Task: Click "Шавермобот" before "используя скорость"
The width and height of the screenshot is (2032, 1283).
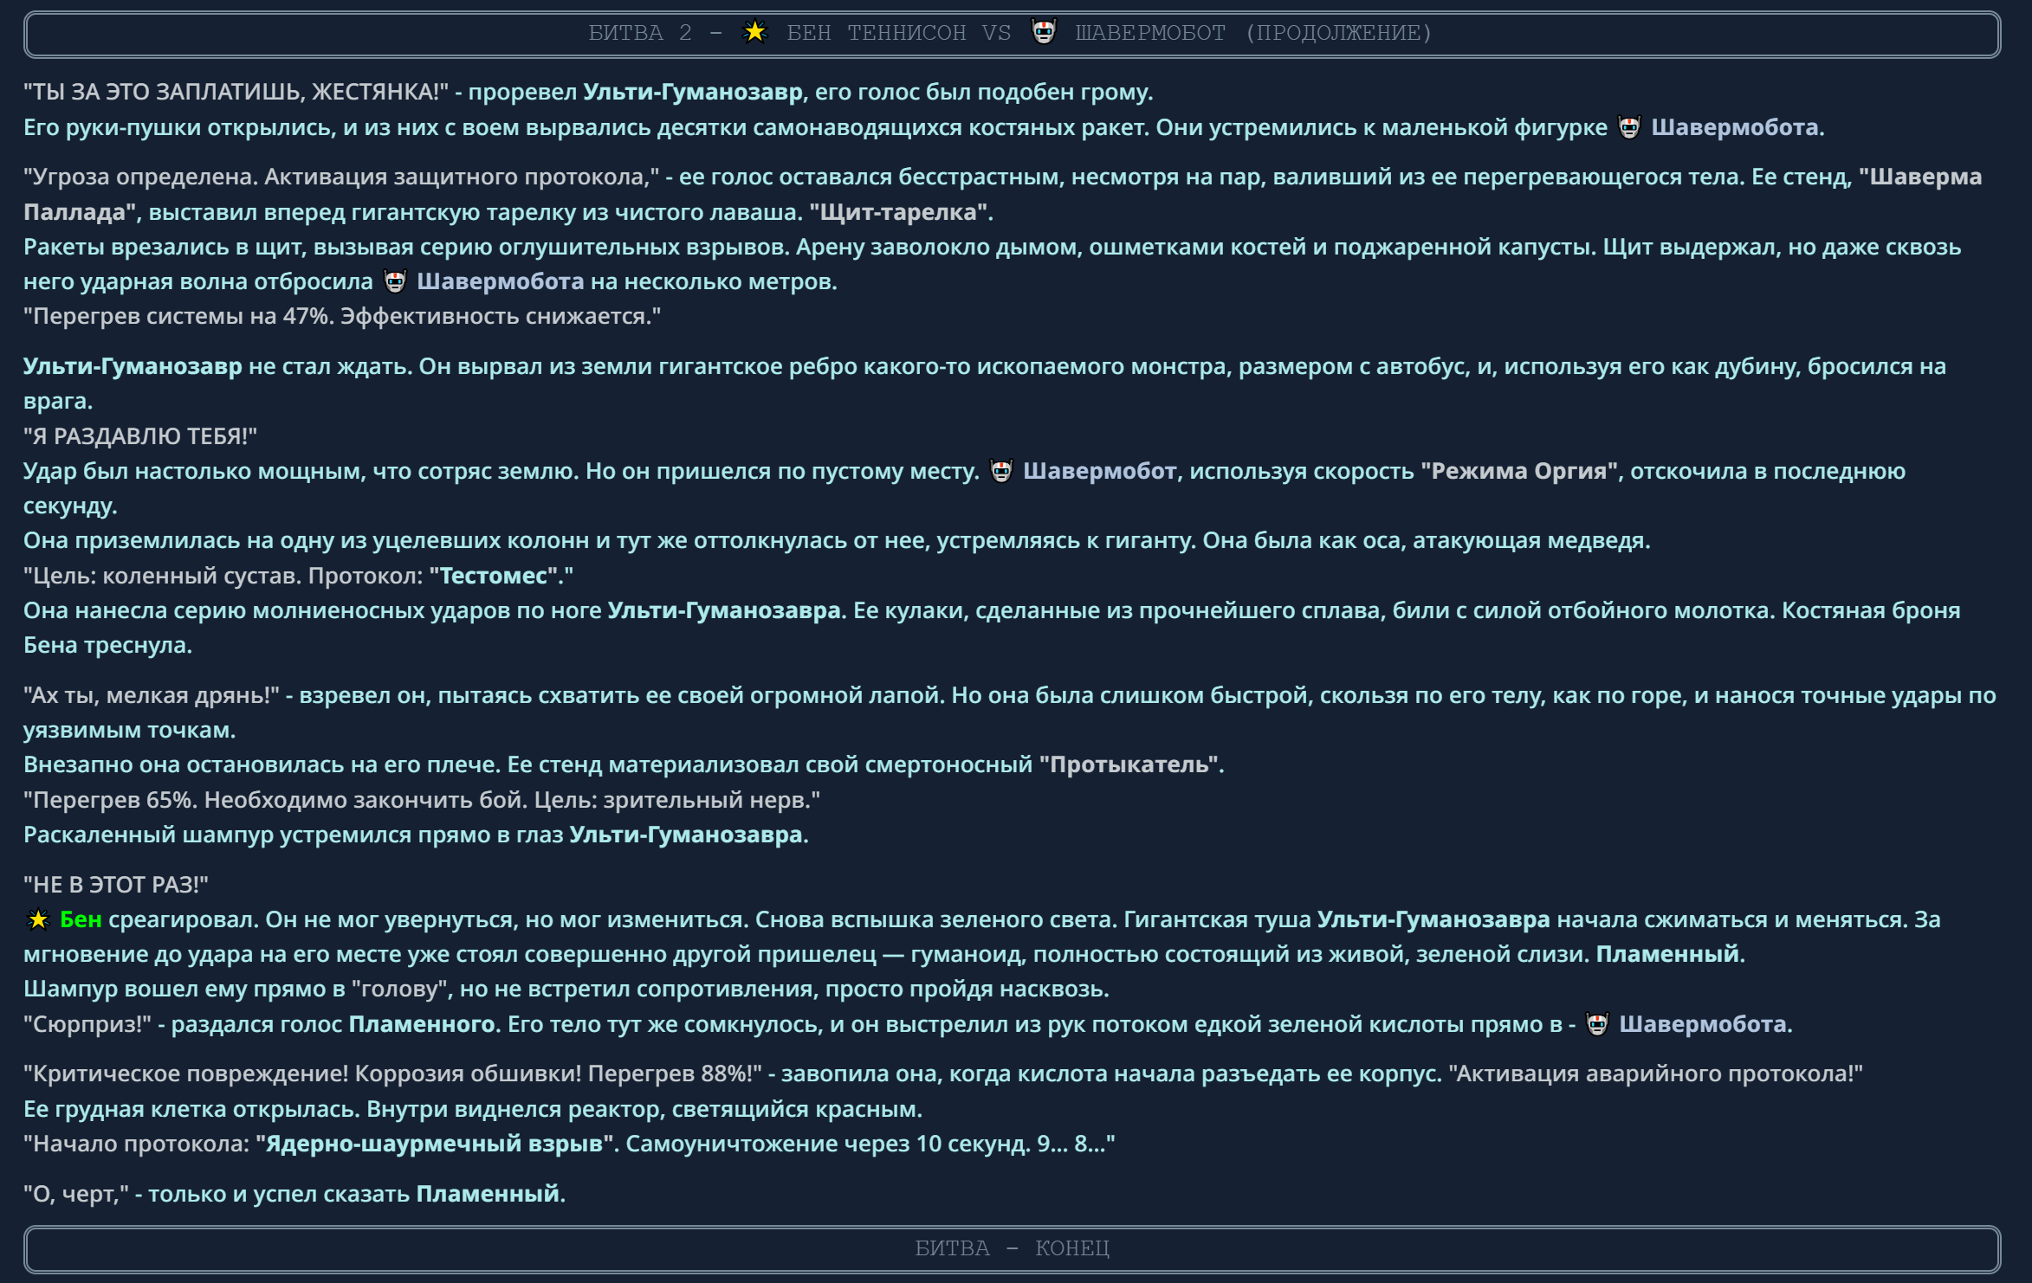Action: point(1100,471)
